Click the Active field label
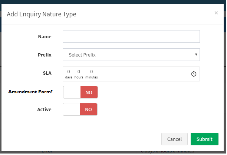This screenshot has height=155, width=227. (44, 110)
